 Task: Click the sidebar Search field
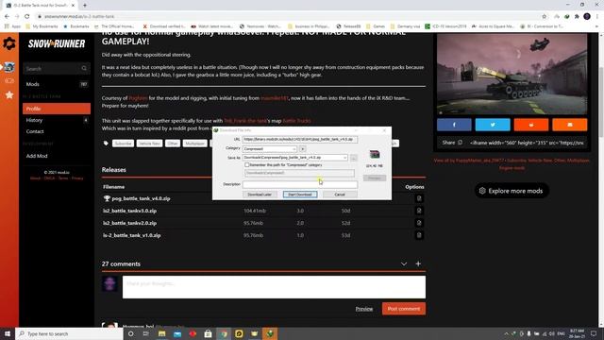click(x=57, y=69)
